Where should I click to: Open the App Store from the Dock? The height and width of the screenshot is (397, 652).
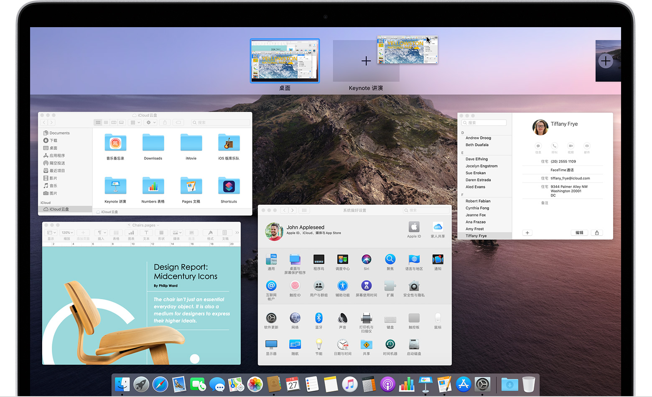point(464,384)
